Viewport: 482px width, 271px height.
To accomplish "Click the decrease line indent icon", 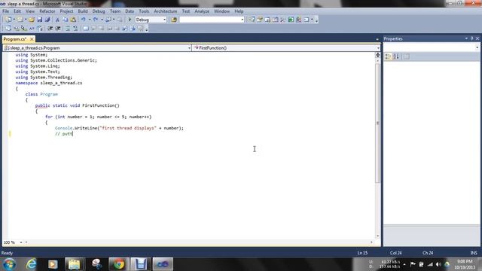I will tap(50, 29).
